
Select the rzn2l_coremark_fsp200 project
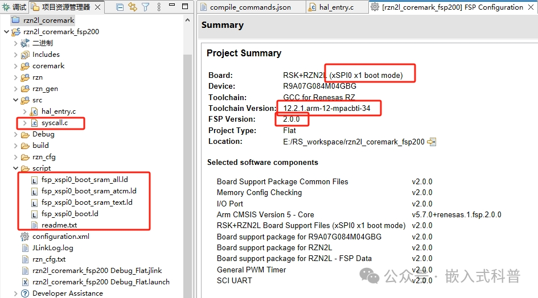(61, 31)
